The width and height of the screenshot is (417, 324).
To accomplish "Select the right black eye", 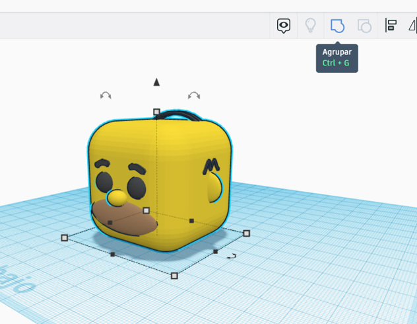I will click(x=137, y=188).
